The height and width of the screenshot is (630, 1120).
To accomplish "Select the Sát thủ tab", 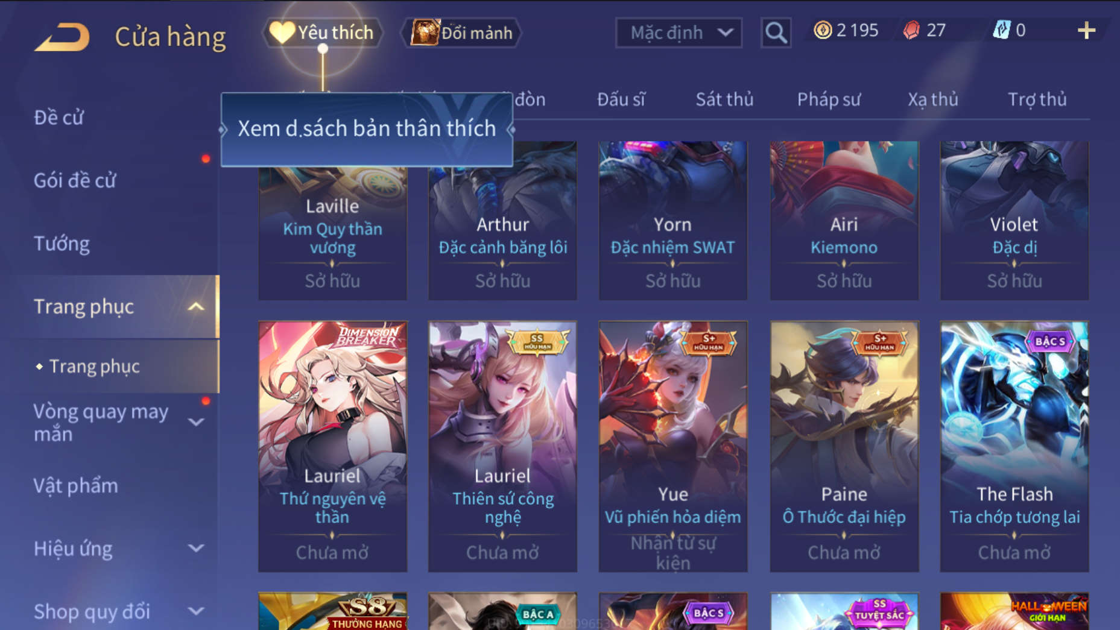I will 724,99.
